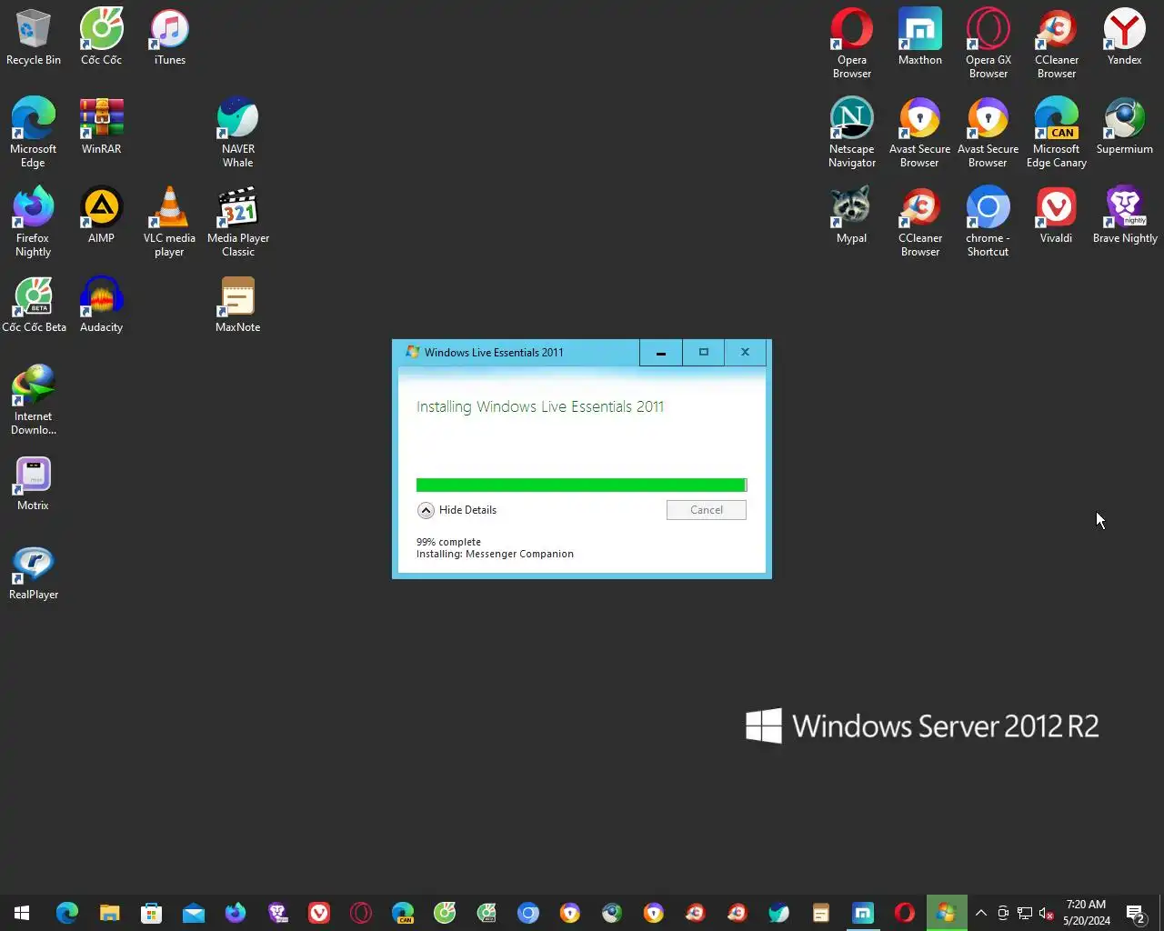The height and width of the screenshot is (931, 1164).
Task: Select the Microsoft Edge desktop shortcut
Action: pos(34,133)
